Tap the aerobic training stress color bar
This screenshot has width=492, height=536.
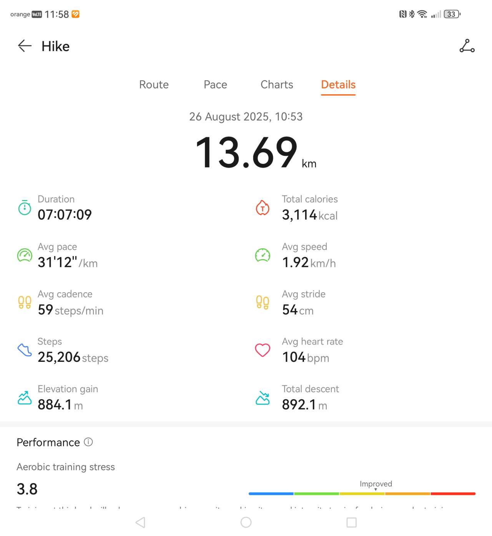point(362,493)
